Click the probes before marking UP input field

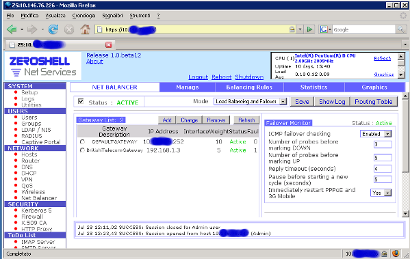[x=383, y=158]
